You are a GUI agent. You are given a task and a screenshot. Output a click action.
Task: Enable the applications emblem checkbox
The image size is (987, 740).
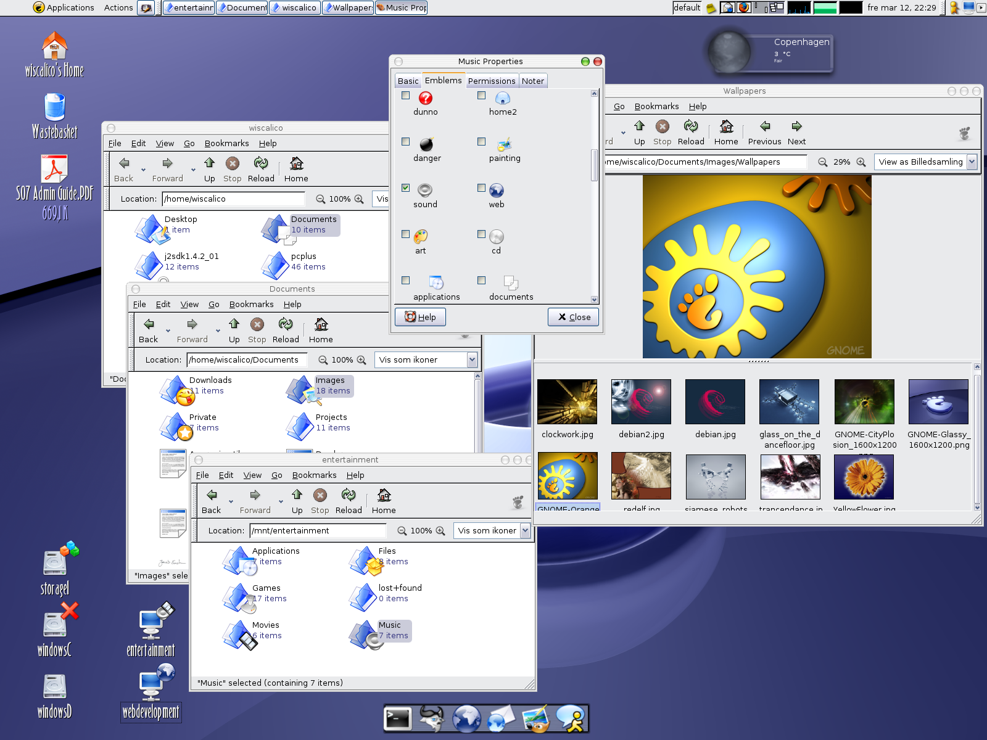click(405, 281)
